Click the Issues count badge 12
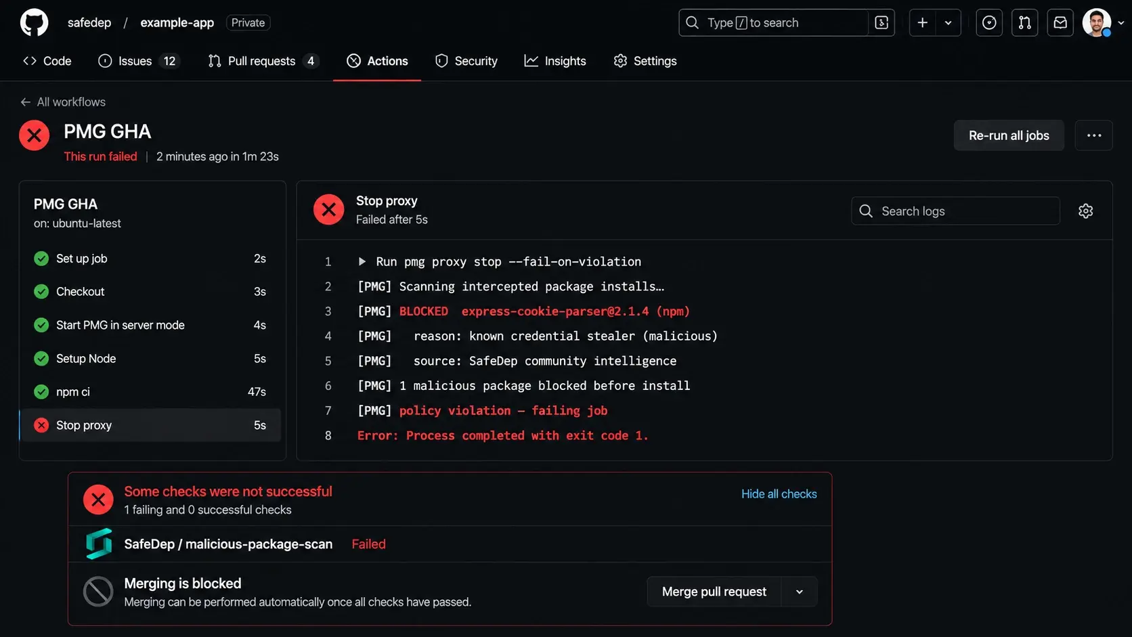1132x637 pixels. 169,61
